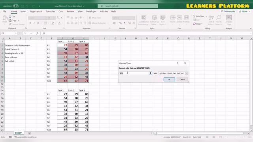The image size is (253, 142).
Task: Open Format as Table
Action: tap(155, 21)
